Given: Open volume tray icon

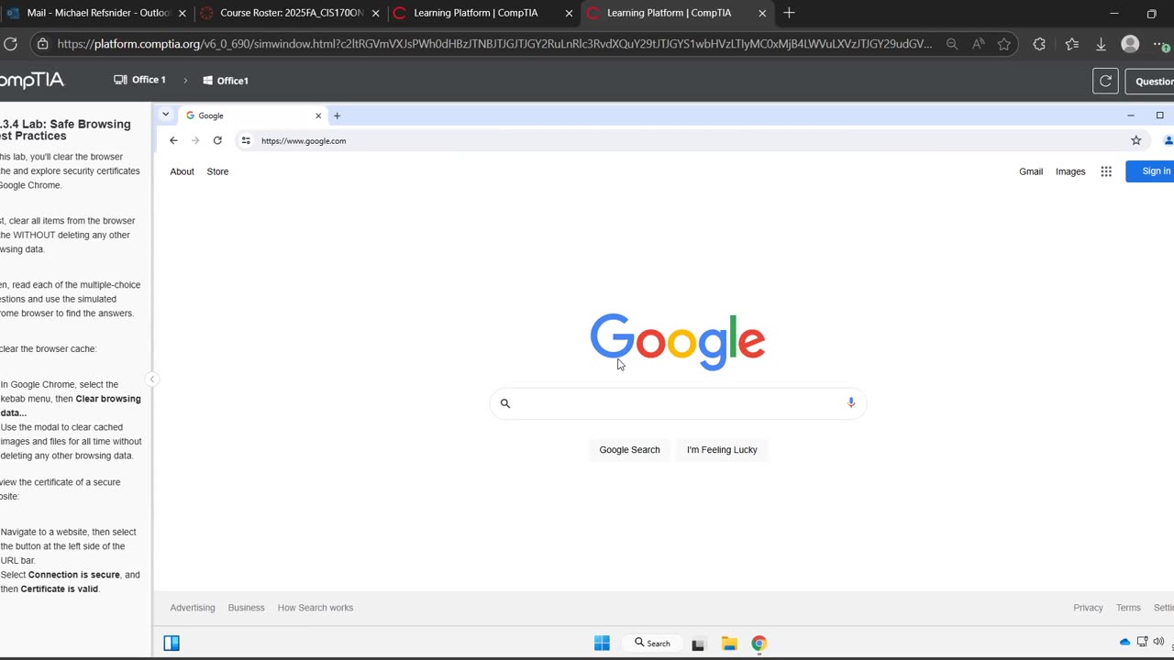Looking at the screenshot, I should coord(1158,642).
